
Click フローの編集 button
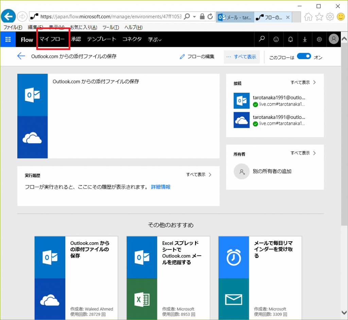(x=197, y=57)
